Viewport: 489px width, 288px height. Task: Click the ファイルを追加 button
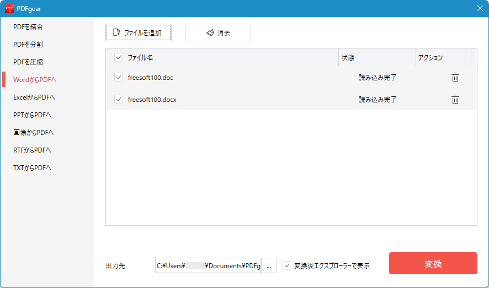[139, 32]
